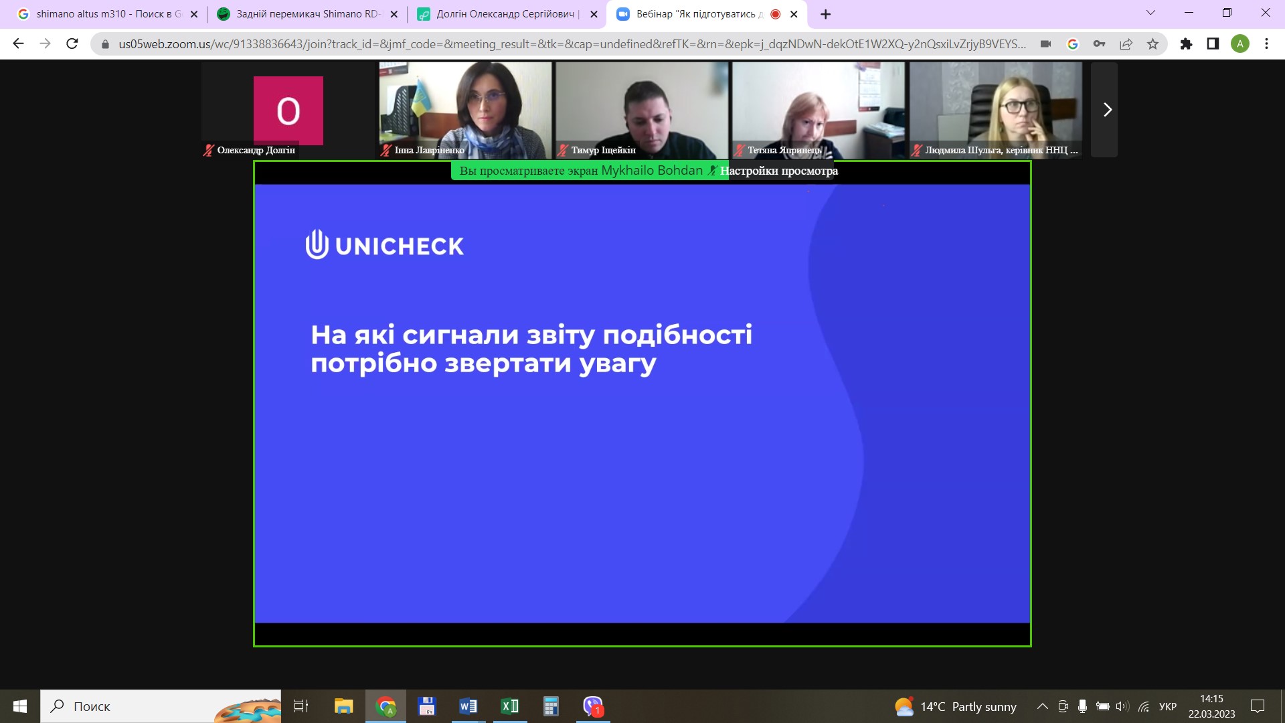Open File Explorer from the taskbar
1285x723 pixels.
coord(343,706)
